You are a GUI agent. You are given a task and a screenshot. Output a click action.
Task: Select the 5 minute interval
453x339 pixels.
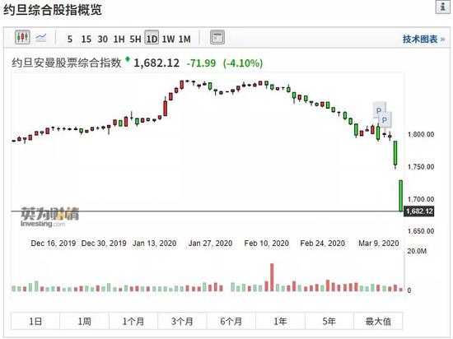tap(70, 39)
